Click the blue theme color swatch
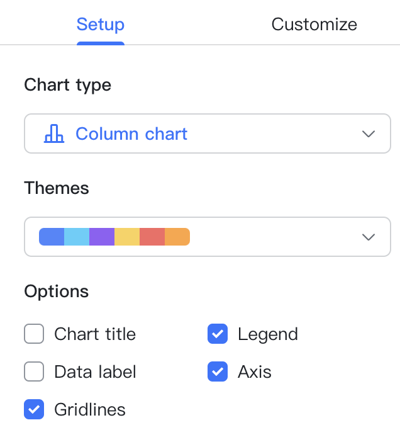 pos(52,237)
